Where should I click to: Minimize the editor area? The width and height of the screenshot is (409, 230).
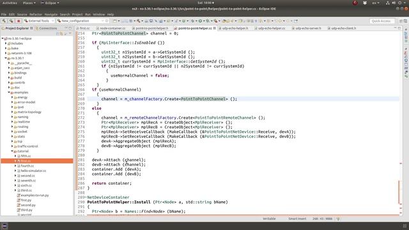(395, 28)
